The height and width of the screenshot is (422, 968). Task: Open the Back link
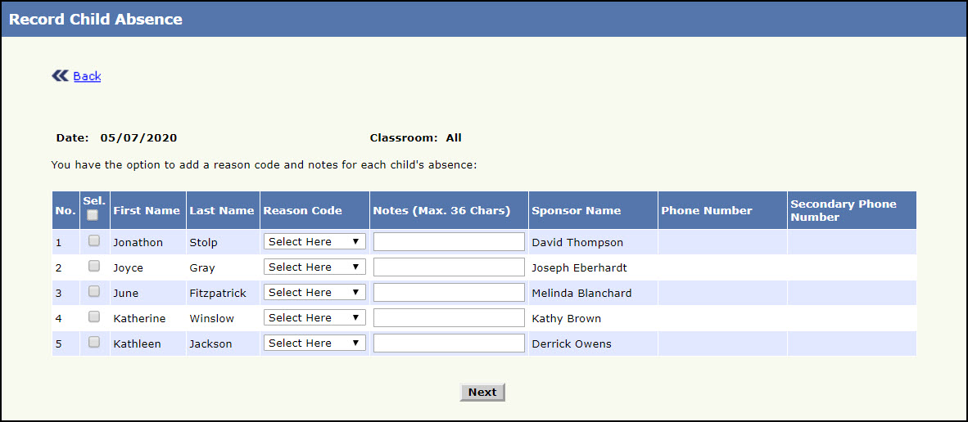pyautogui.click(x=87, y=76)
